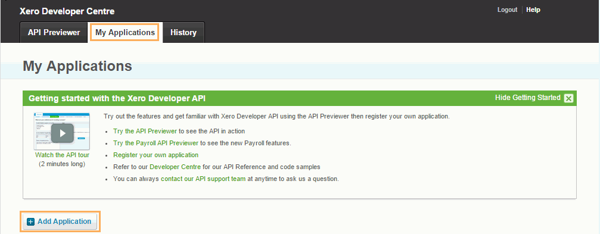Close the Getting Started panel X icon
This screenshot has height=234, width=600.
568,98
